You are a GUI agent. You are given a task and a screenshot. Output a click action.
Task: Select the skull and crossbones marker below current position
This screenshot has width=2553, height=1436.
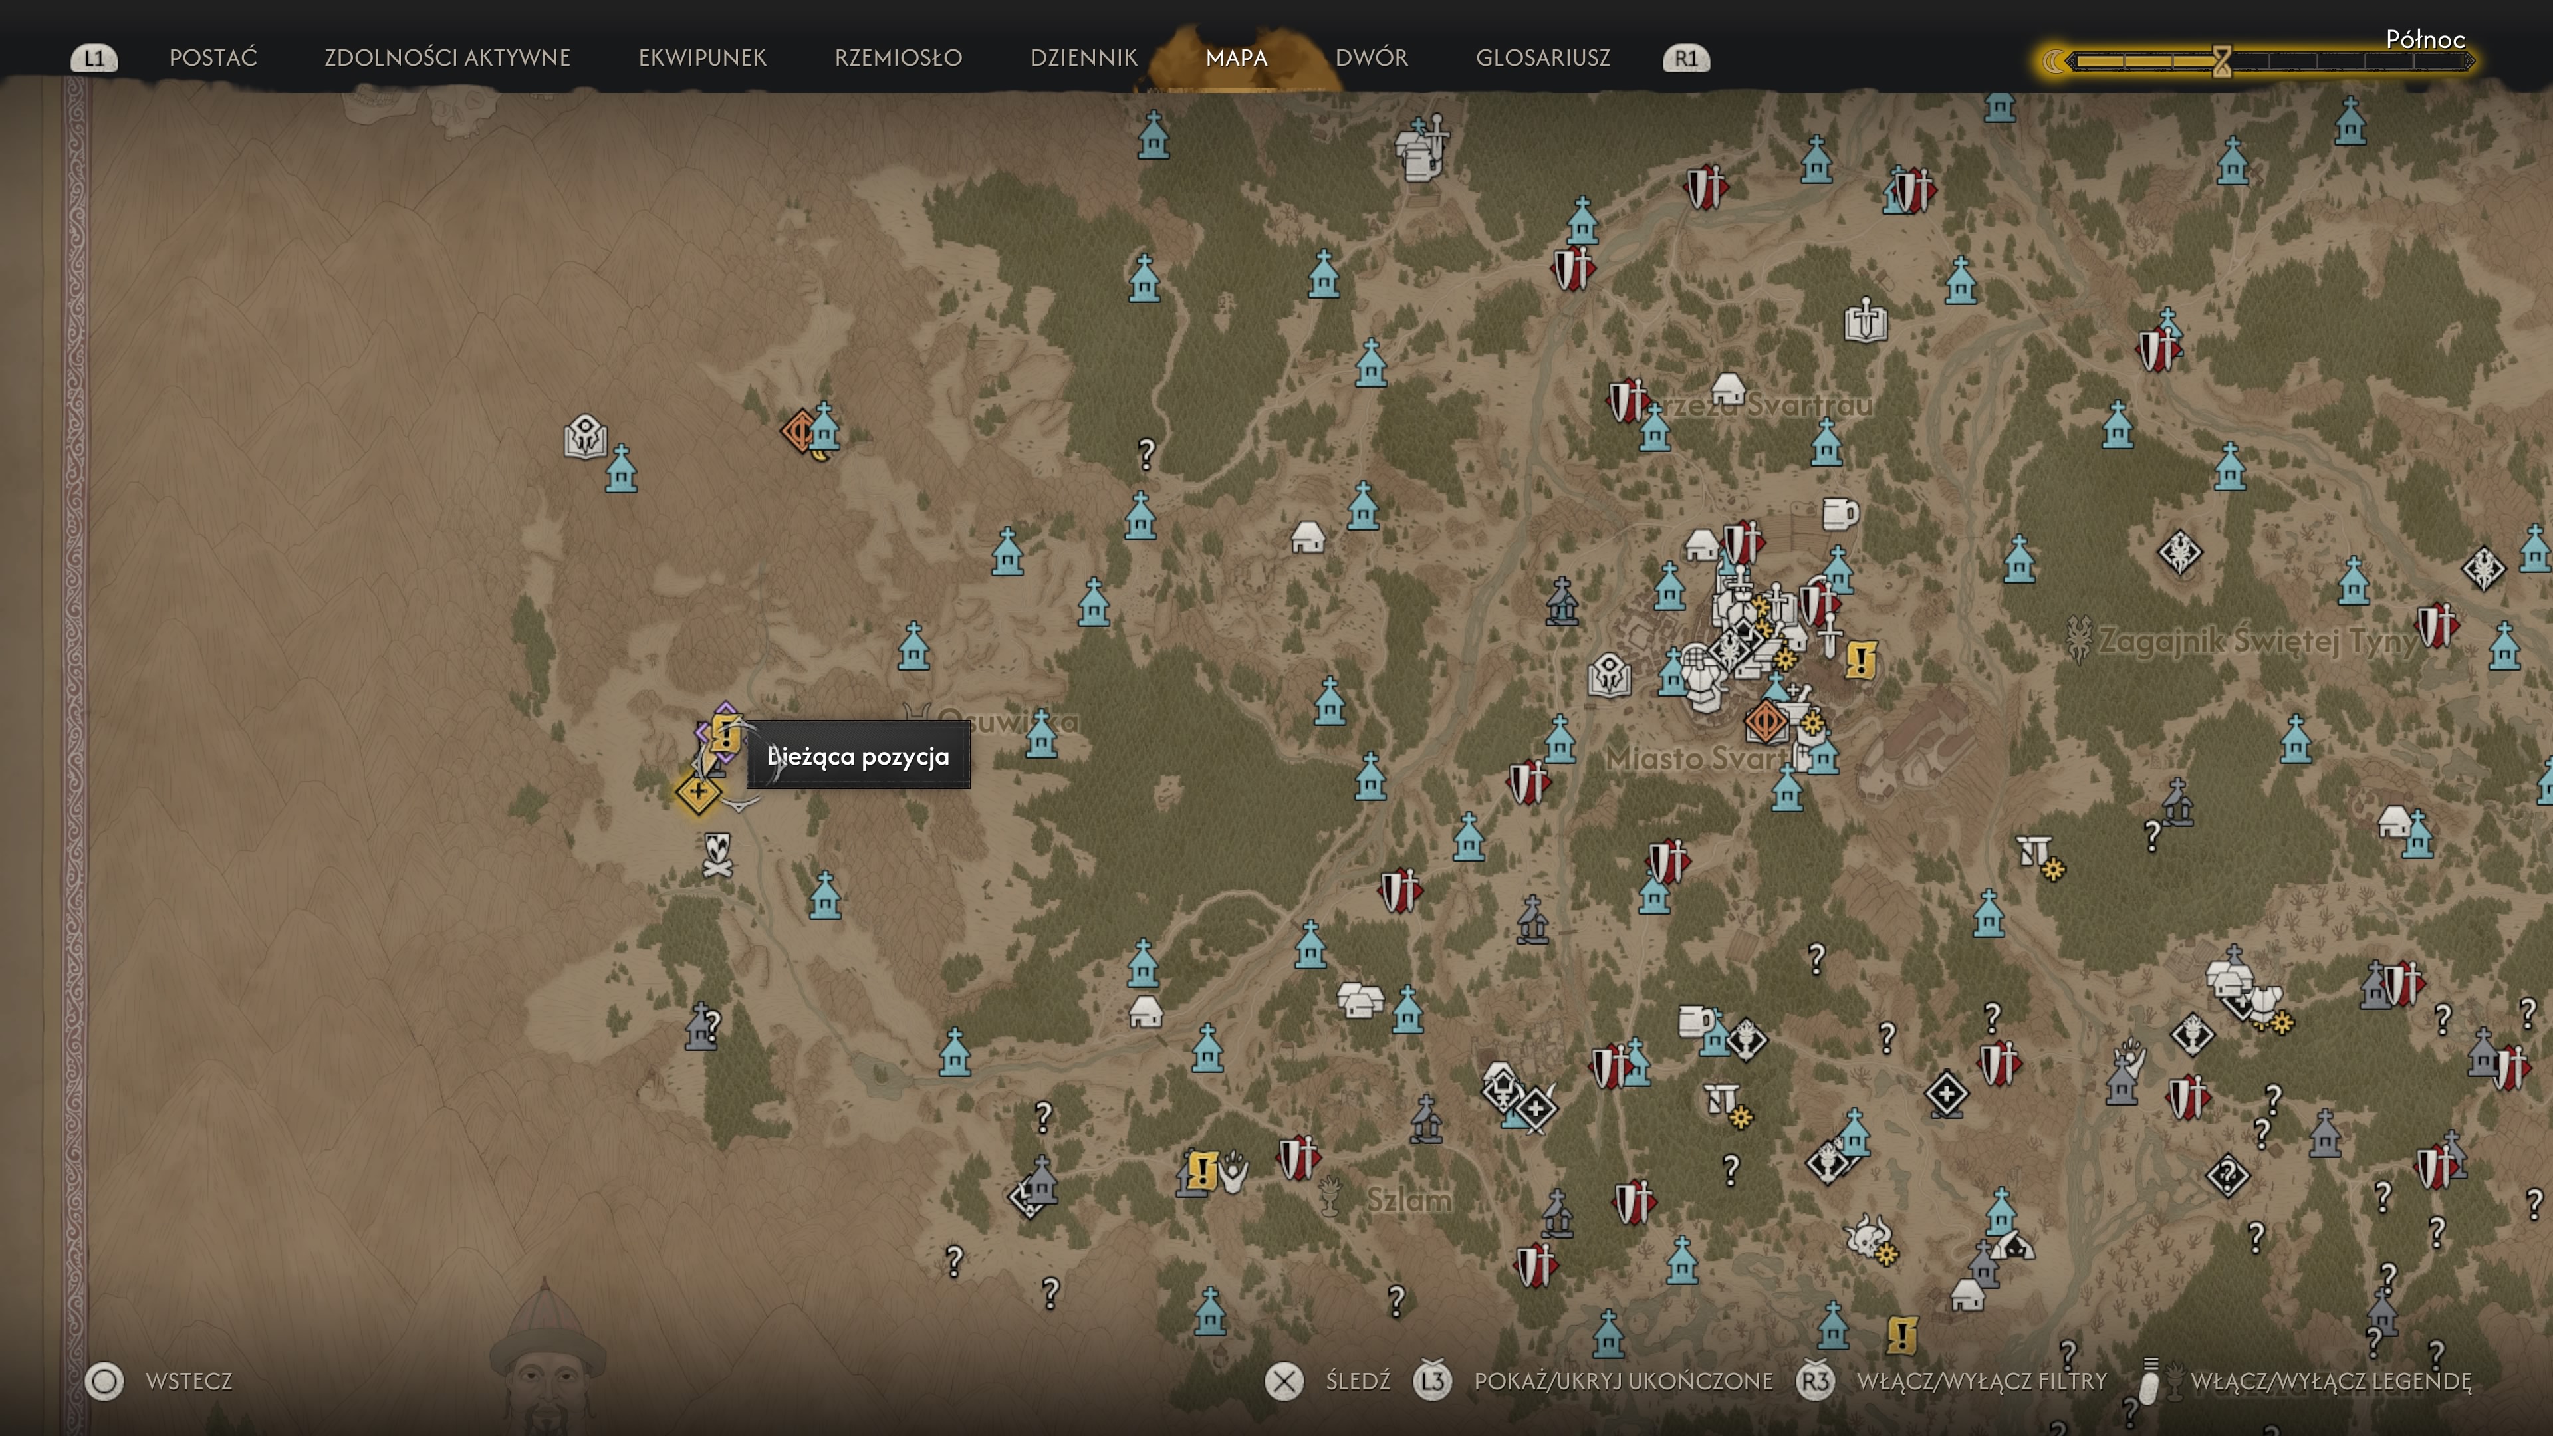[717, 854]
